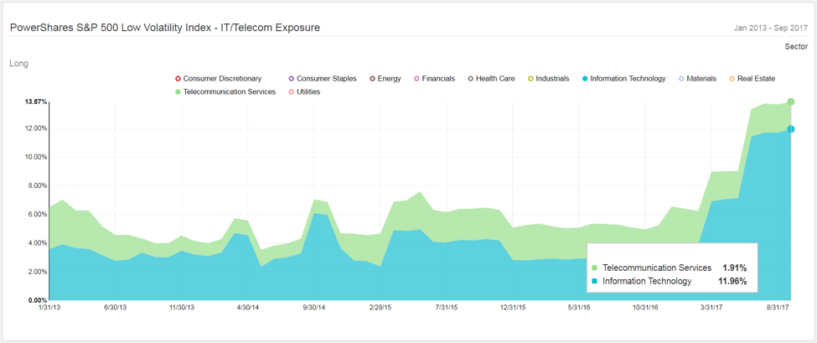Click the 8/31/17 axis date
This screenshot has height=343, width=817.
click(778, 308)
